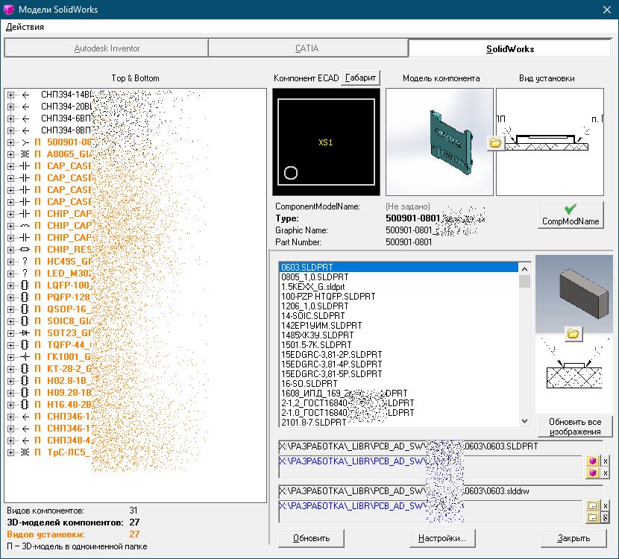
Task: Click the first pink cube icon beside the model path
Action: pos(592,461)
